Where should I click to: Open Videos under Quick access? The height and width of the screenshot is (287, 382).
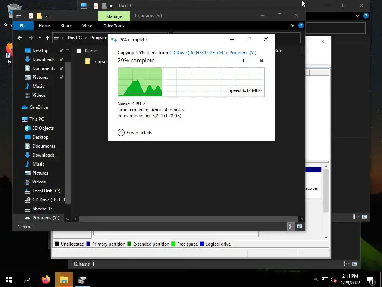point(39,95)
